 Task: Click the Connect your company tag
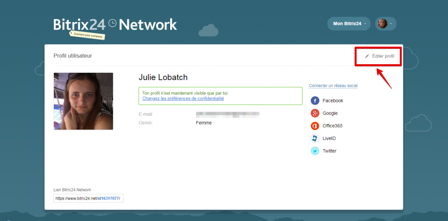pyautogui.click(x=87, y=35)
